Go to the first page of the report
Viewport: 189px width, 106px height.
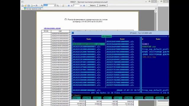(69, 6)
